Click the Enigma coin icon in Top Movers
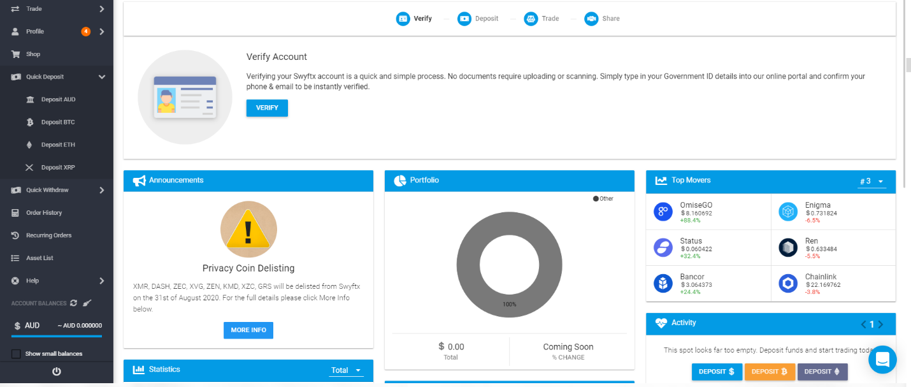Viewport: 911px width, 387px height. pos(788,212)
